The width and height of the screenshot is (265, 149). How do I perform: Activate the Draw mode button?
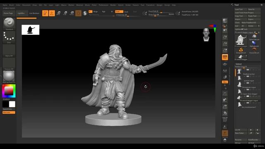(x=52, y=13)
